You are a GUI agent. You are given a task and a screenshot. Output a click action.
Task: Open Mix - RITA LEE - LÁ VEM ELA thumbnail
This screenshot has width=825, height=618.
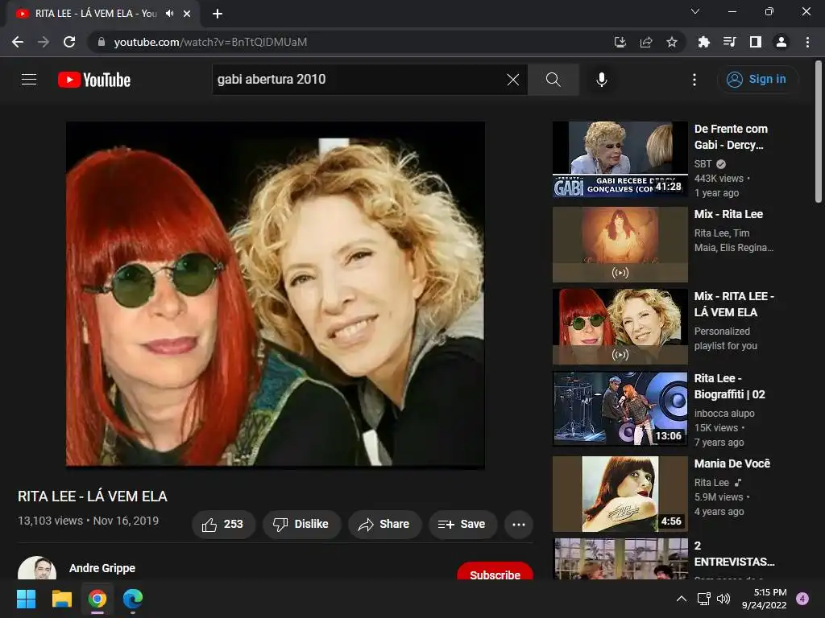click(x=620, y=327)
